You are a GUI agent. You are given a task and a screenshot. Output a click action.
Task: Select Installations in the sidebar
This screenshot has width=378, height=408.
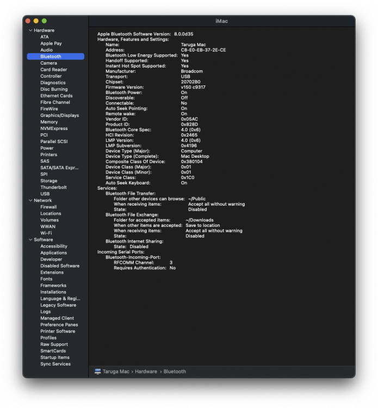(x=53, y=292)
